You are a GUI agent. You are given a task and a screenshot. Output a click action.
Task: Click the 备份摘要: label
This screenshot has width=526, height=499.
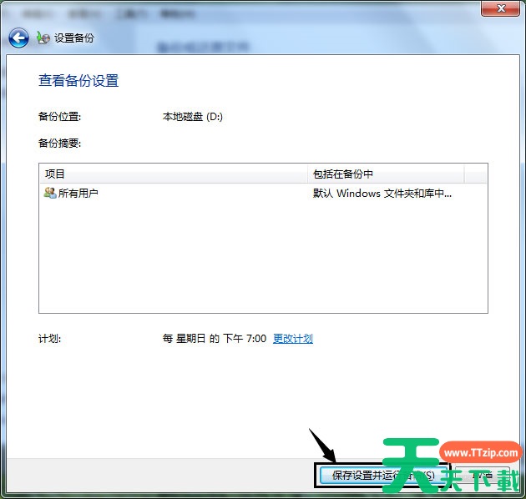tap(60, 144)
